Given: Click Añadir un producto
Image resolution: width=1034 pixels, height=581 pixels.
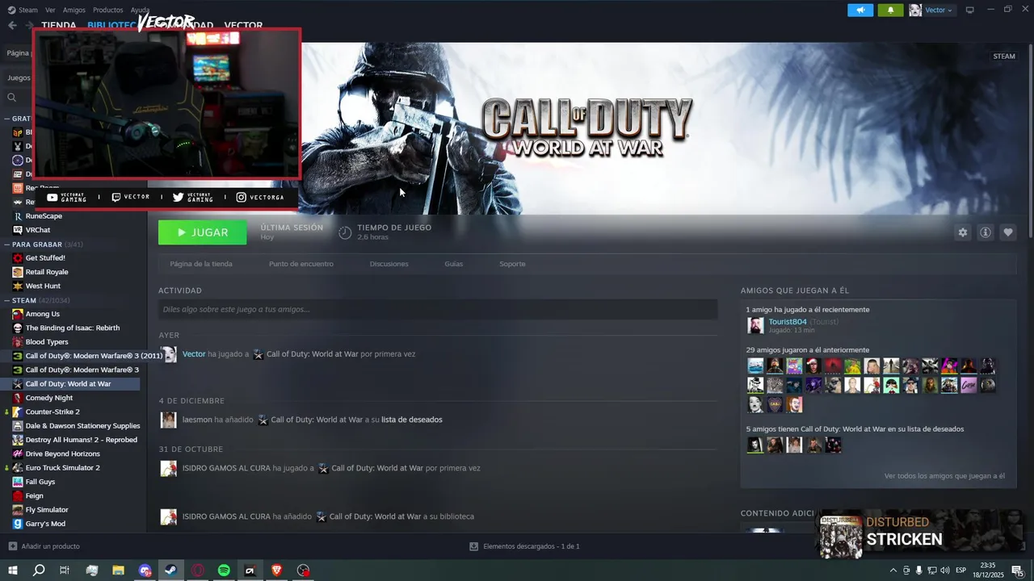Looking at the screenshot, I should pyautogui.click(x=50, y=546).
